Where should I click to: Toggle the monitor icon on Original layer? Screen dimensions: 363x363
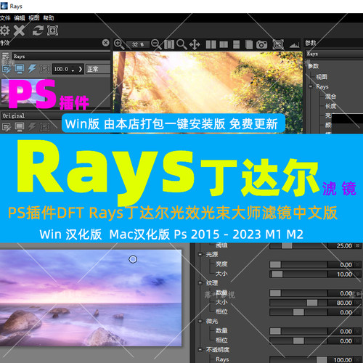click(x=20, y=126)
